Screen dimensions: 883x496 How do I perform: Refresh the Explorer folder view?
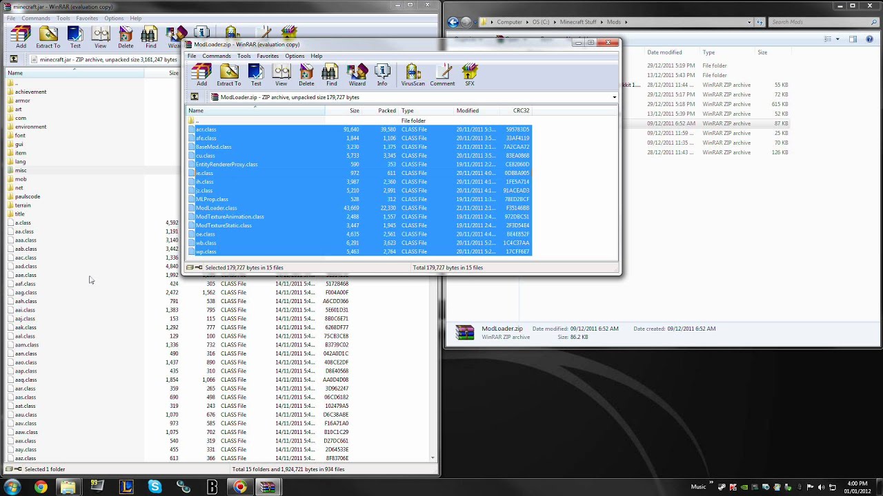760,22
